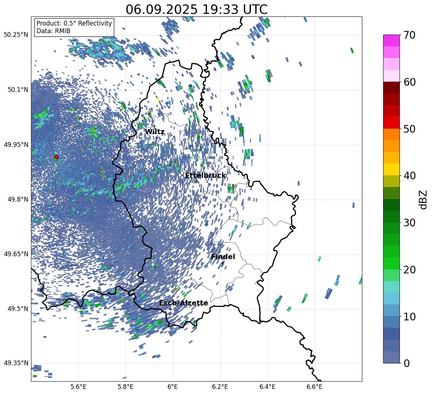The image size is (432, 394).
Task: Click the Wiltz station cross marker
Action: pyautogui.click(x=157, y=137)
